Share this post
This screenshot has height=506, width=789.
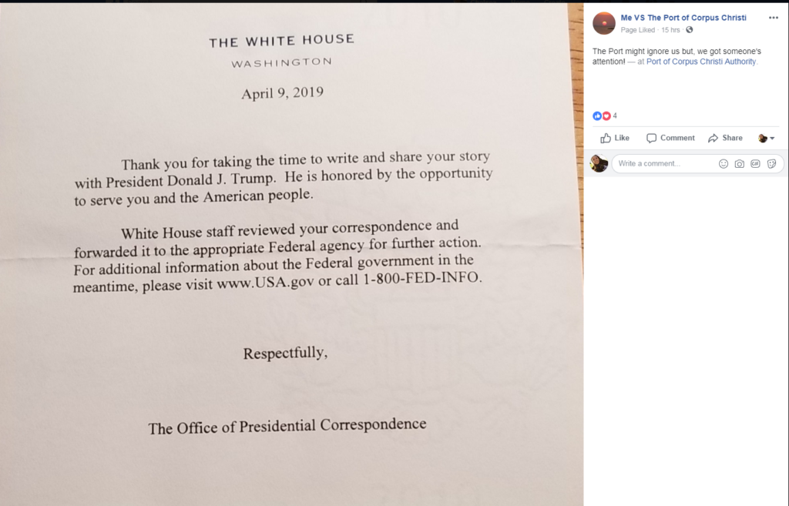pos(725,138)
